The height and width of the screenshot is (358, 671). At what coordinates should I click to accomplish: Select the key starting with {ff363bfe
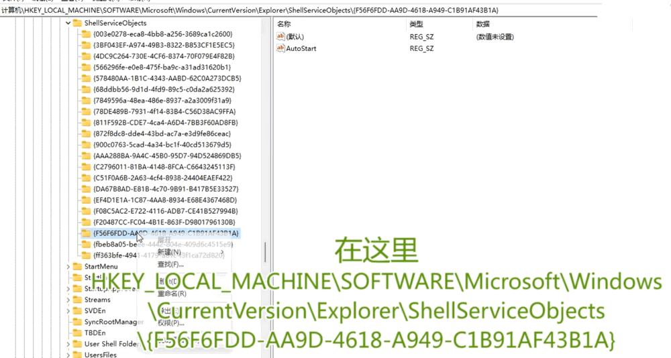[159, 255]
